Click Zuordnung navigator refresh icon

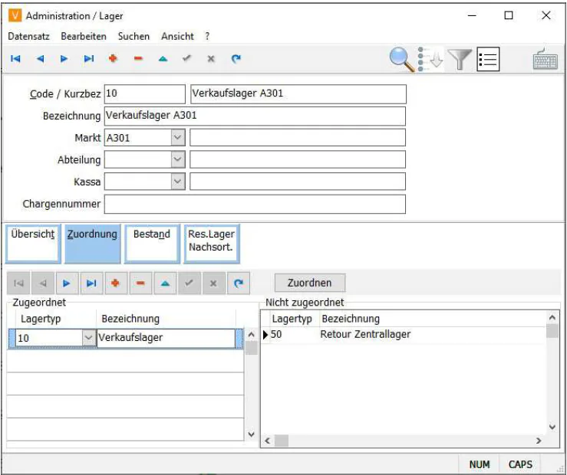[239, 283]
